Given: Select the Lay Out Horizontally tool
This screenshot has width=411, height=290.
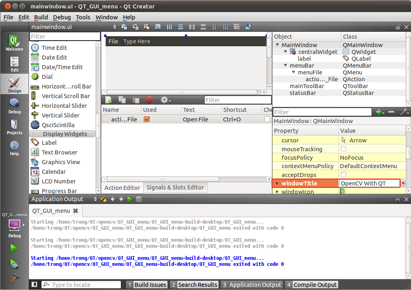Looking at the screenshot, I should coord(170,27).
